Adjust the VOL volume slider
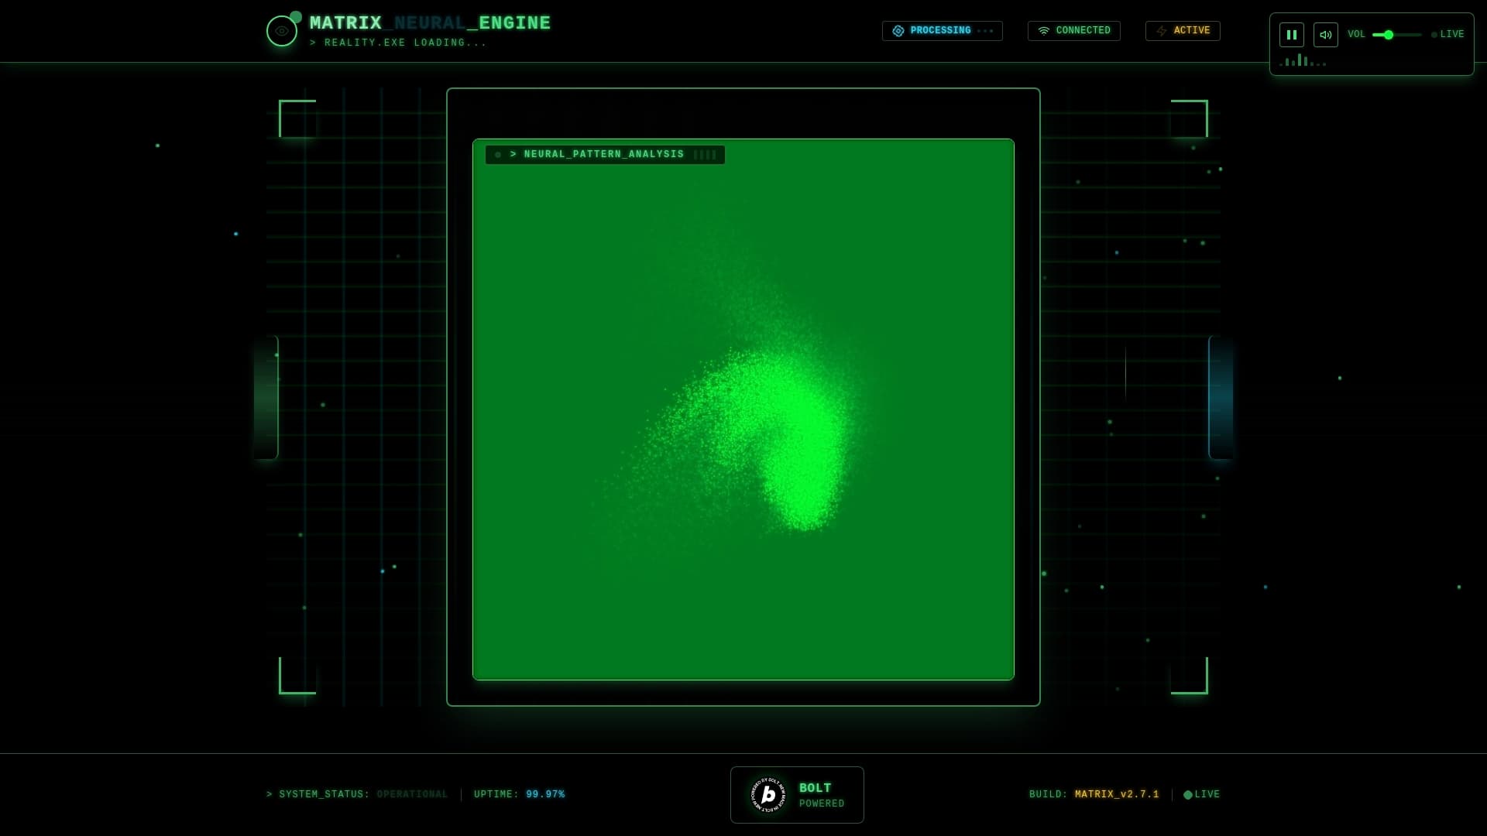The width and height of the screenshot is (1487, 836). [x=1390, y=35]
